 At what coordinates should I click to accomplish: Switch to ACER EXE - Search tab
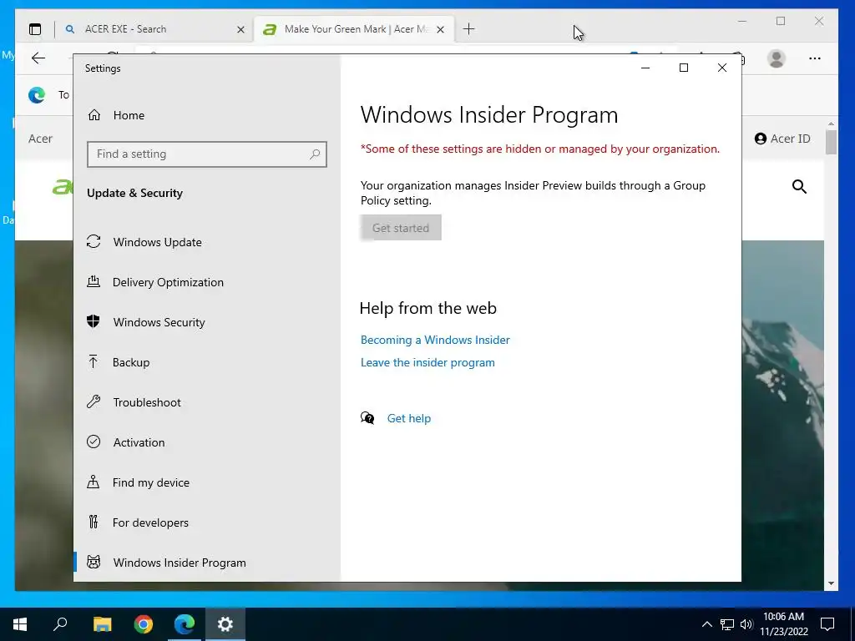154,29
